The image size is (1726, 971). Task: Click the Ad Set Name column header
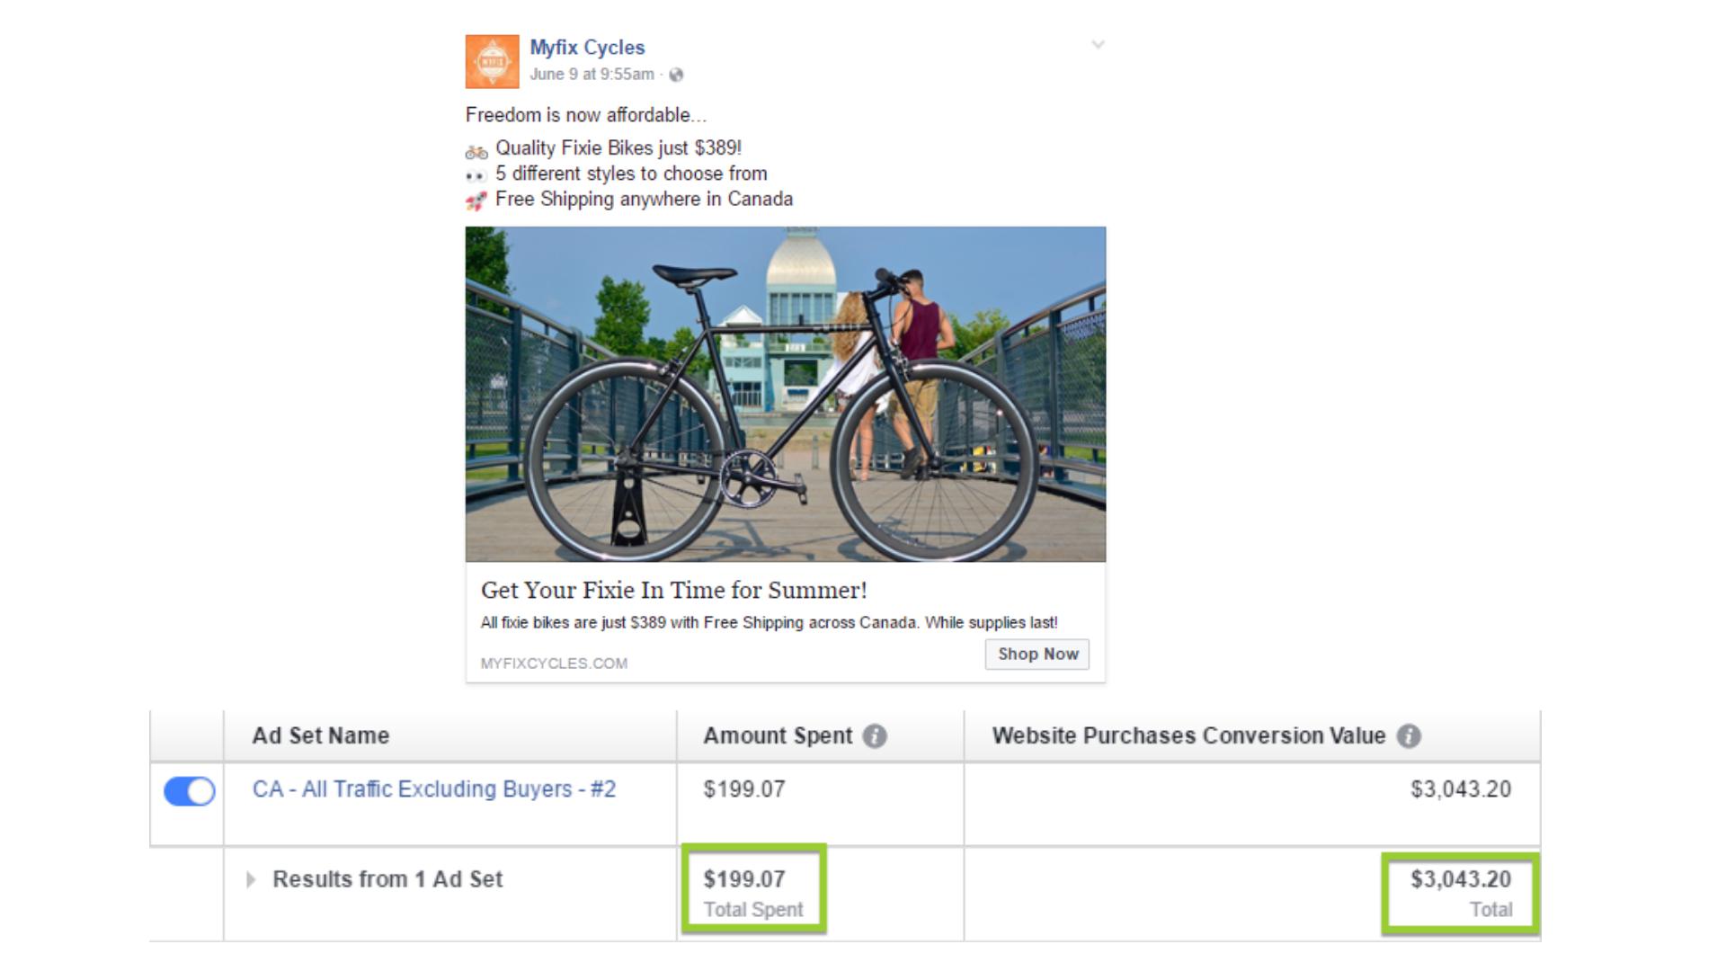321,735
